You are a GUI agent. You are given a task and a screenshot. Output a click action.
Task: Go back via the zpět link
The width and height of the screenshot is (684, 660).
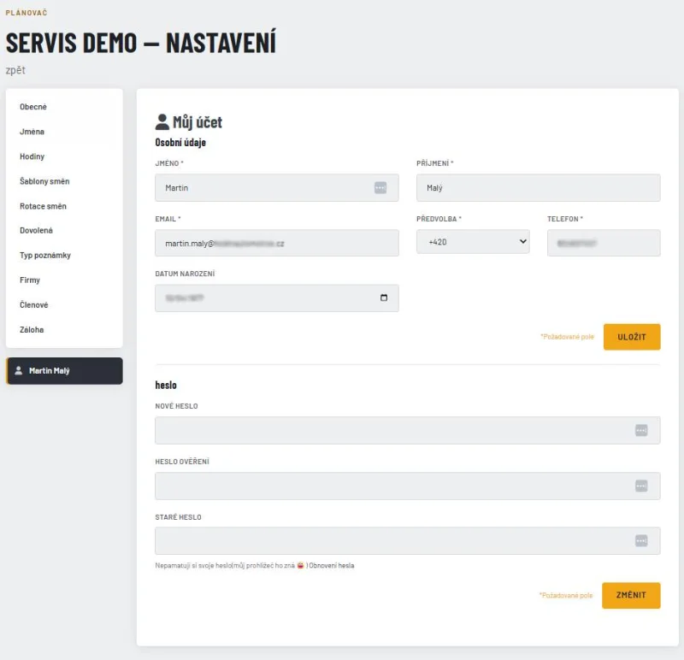[15, 70]
